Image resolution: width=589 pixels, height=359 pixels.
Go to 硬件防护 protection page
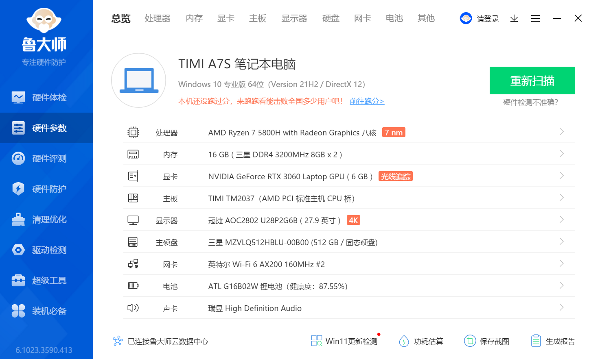[46, 189]
